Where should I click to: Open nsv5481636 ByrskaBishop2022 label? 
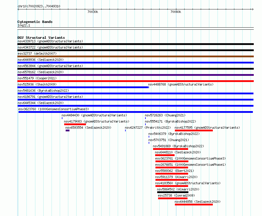tap(43, 91)
